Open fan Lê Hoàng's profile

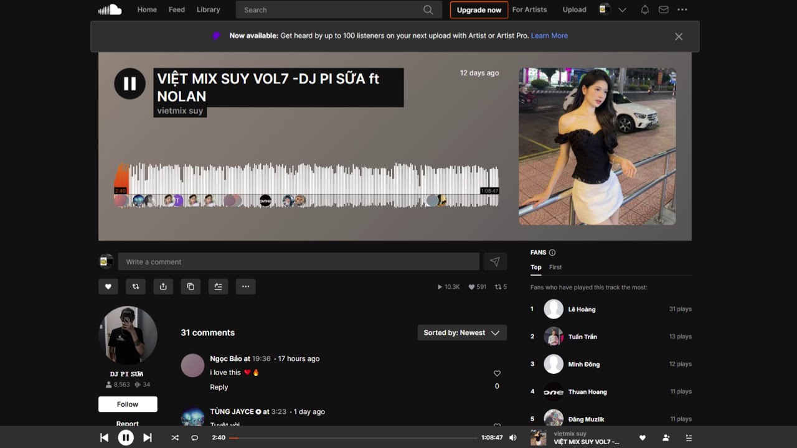click(x=582, y=309)
